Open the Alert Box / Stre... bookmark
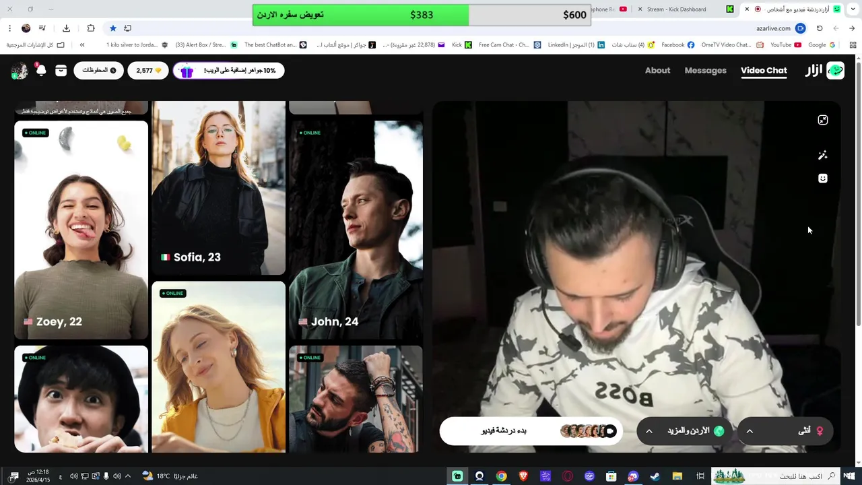862x485 pixels. (206, 45)
